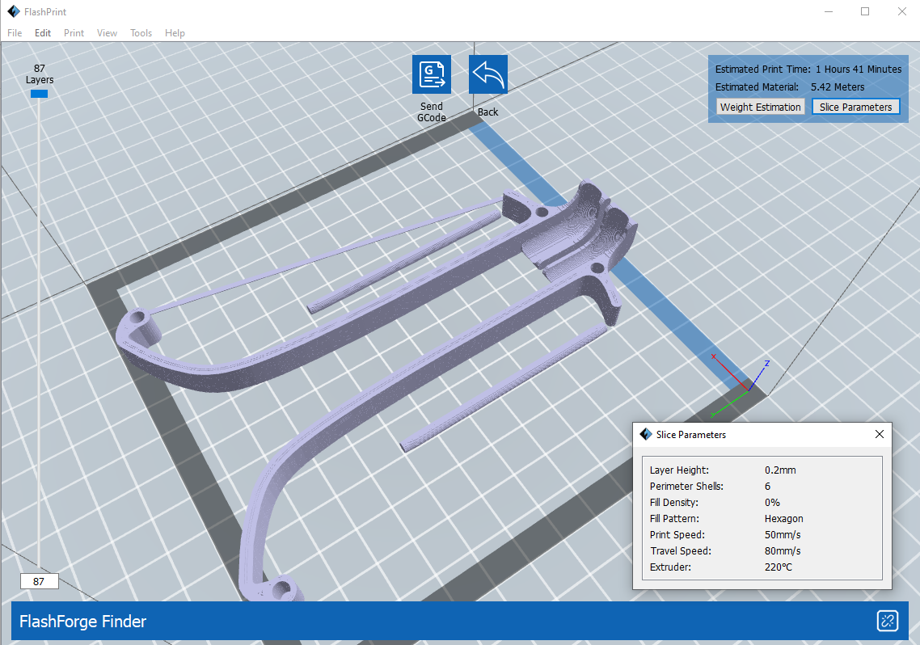Click the Send GCode icon
920x645 pixels.
(x=431, y=74)
